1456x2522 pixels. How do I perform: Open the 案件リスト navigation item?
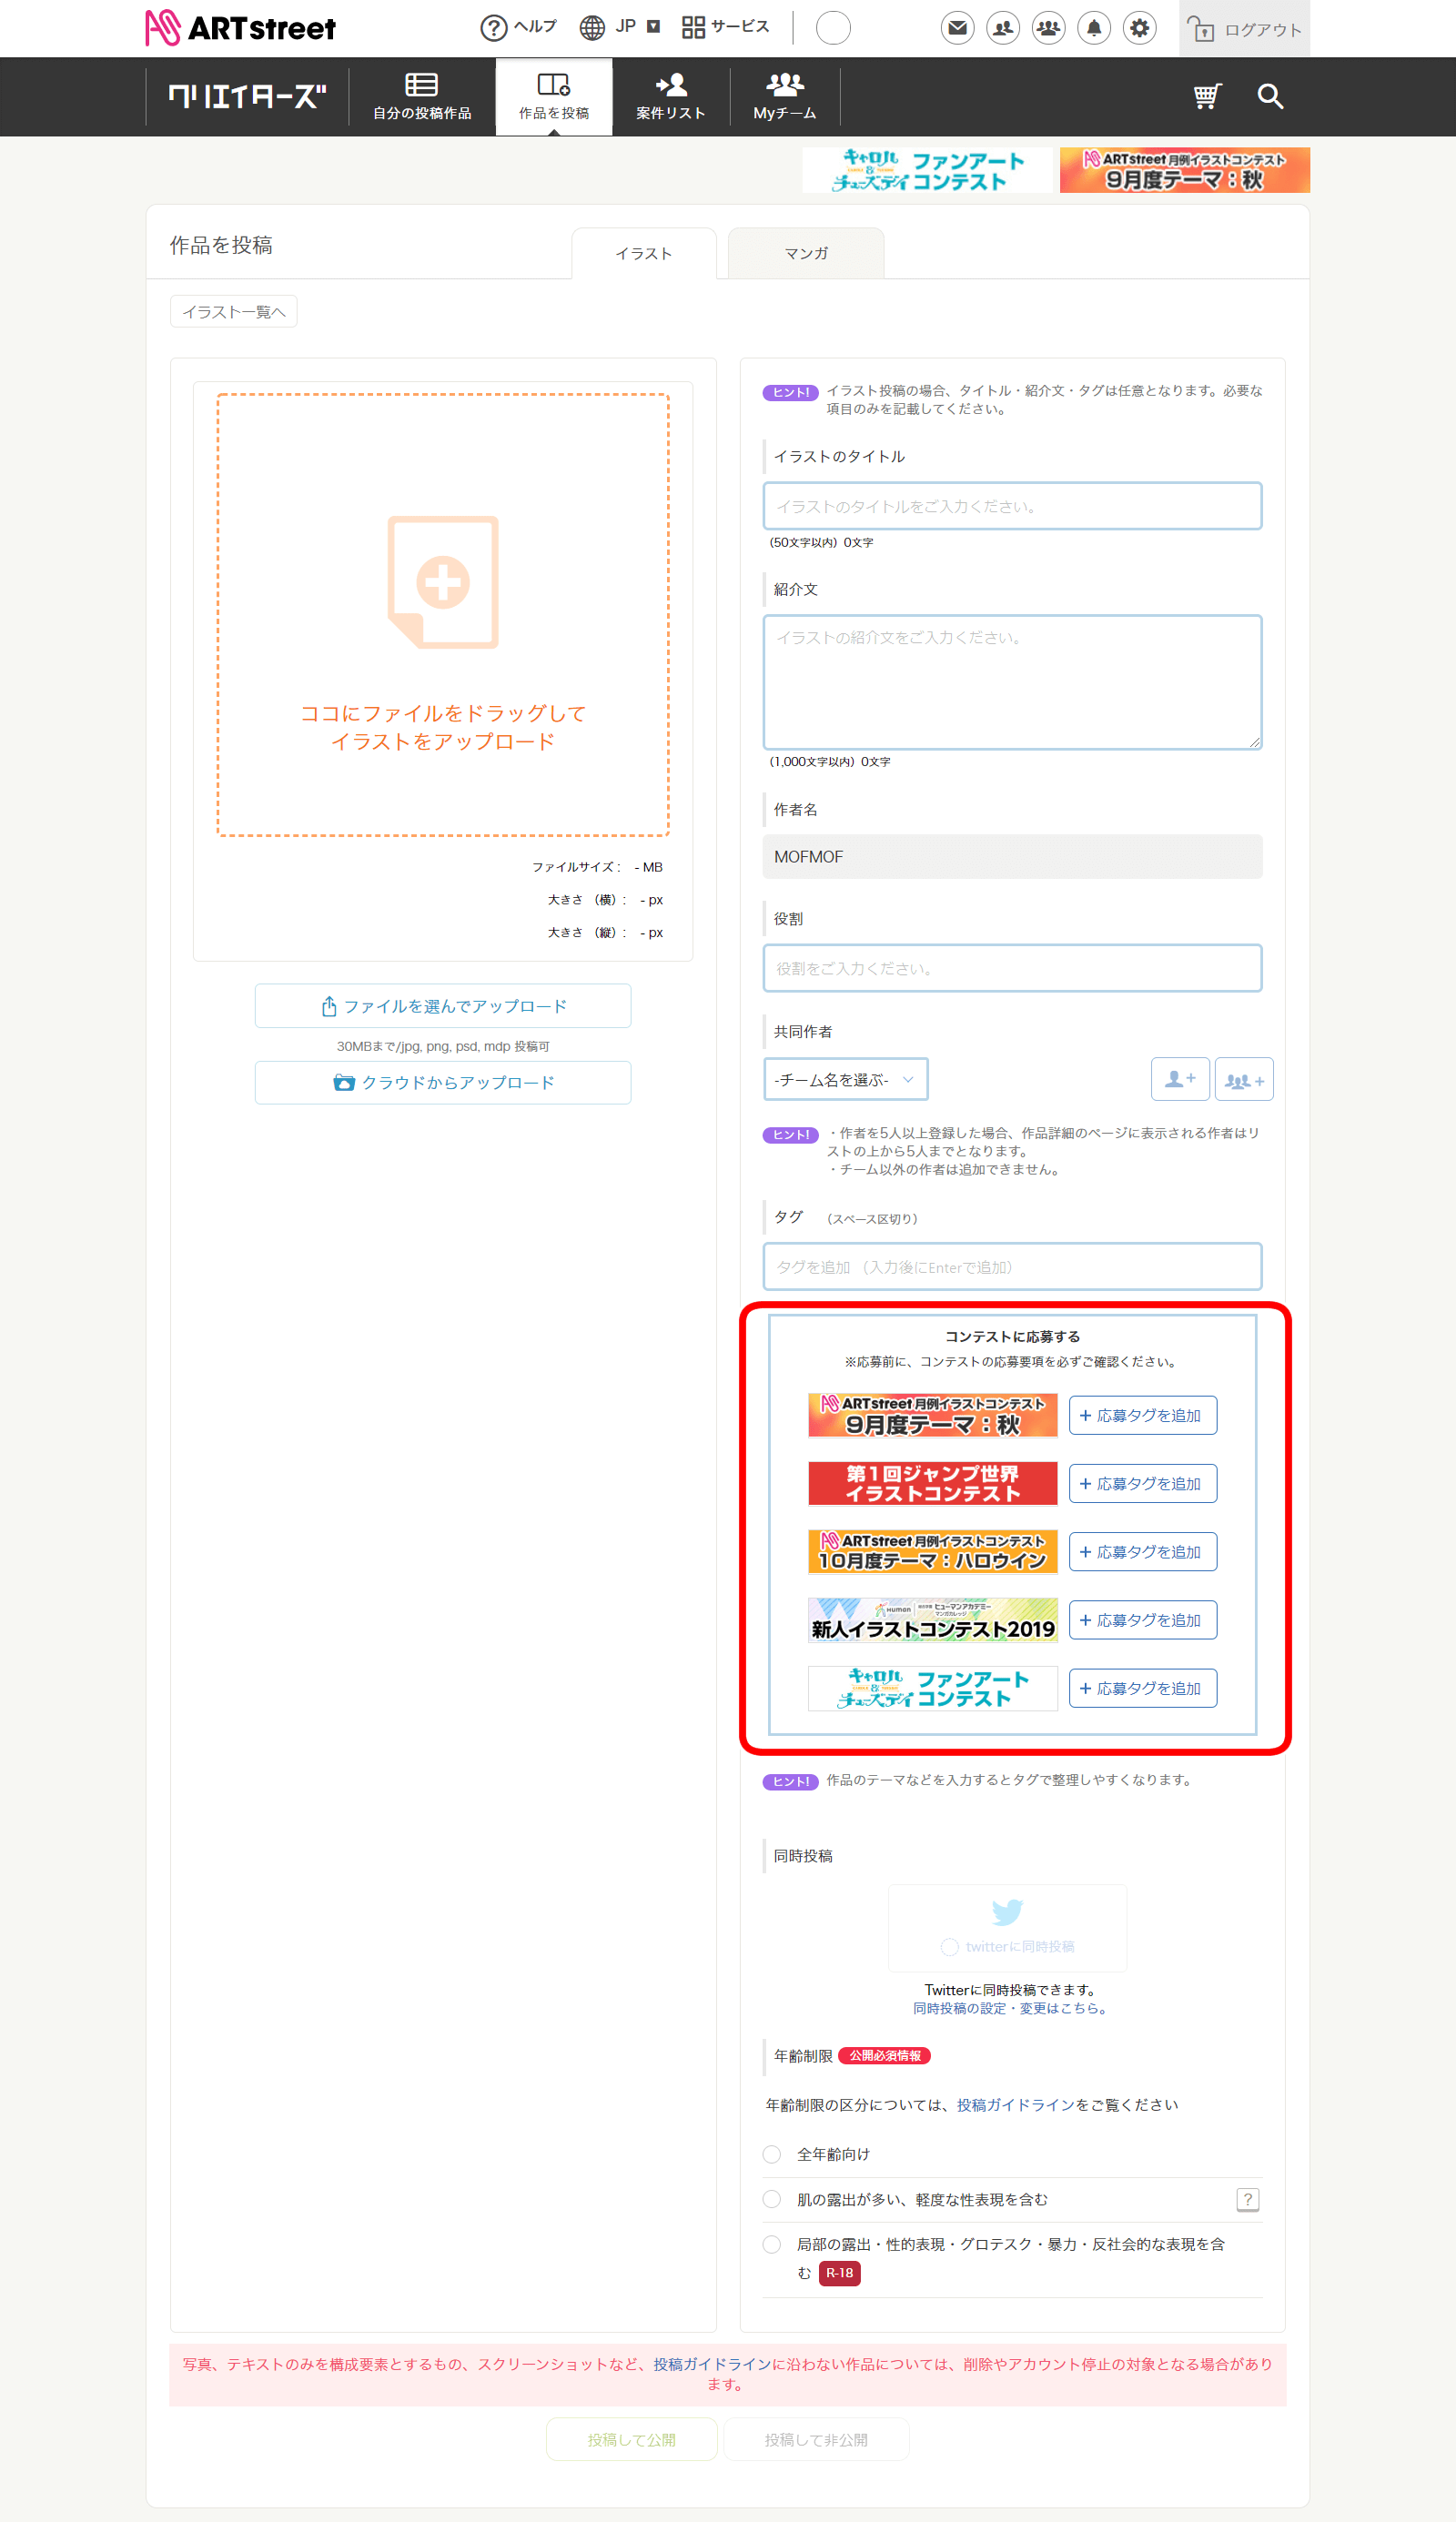[669, 96]
